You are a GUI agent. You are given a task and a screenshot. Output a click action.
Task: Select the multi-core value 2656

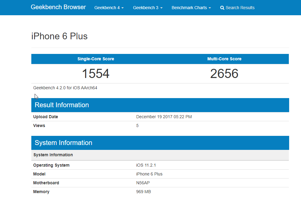click(224, 73)
